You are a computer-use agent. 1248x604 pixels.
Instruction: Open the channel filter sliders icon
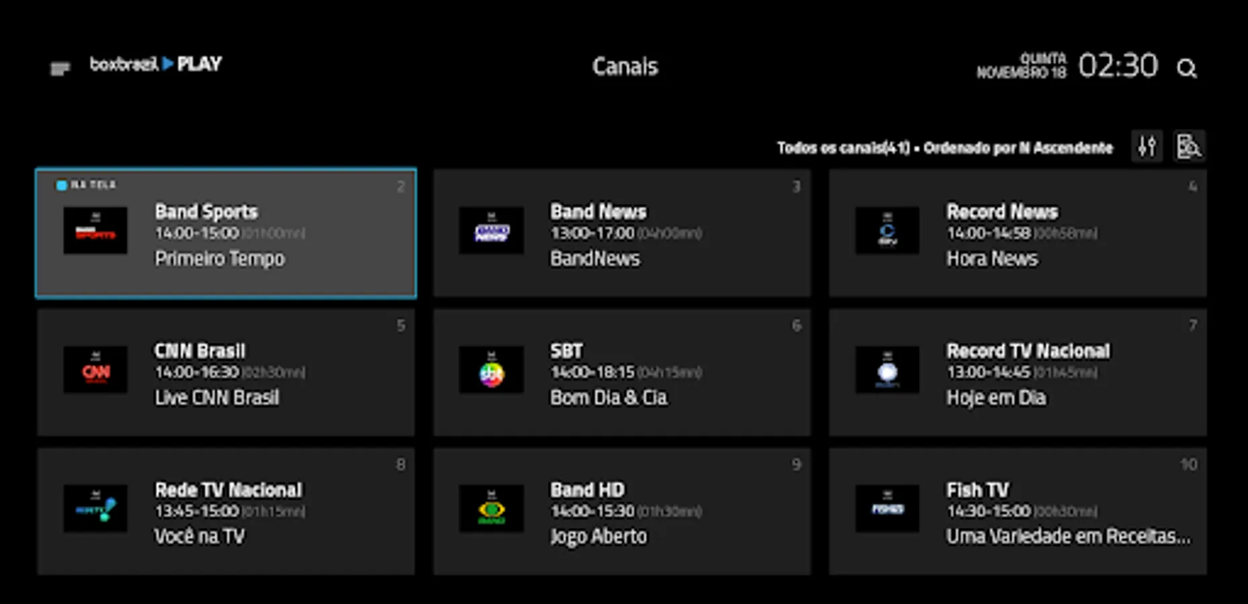pyautogui.click(x=1147, y=146)
